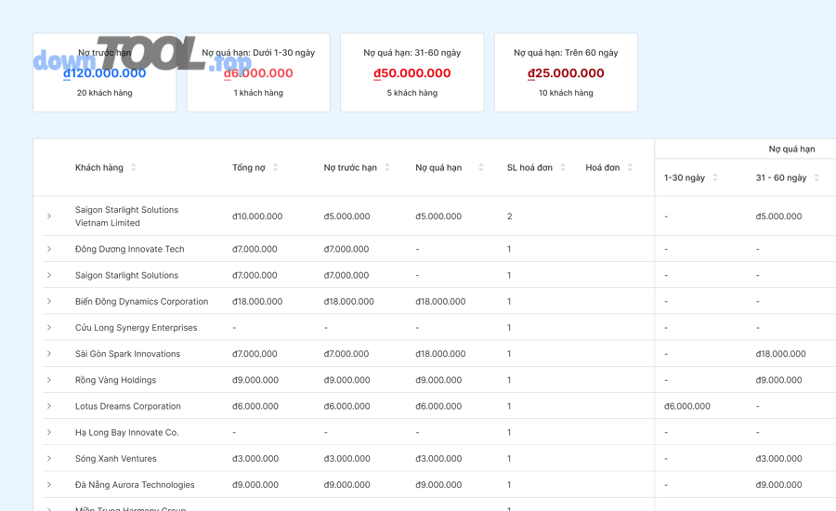The width and height of the screenshot is (836, 511).
Task: Open the Nợ trước hạn summary card
Action: (104, 72)
